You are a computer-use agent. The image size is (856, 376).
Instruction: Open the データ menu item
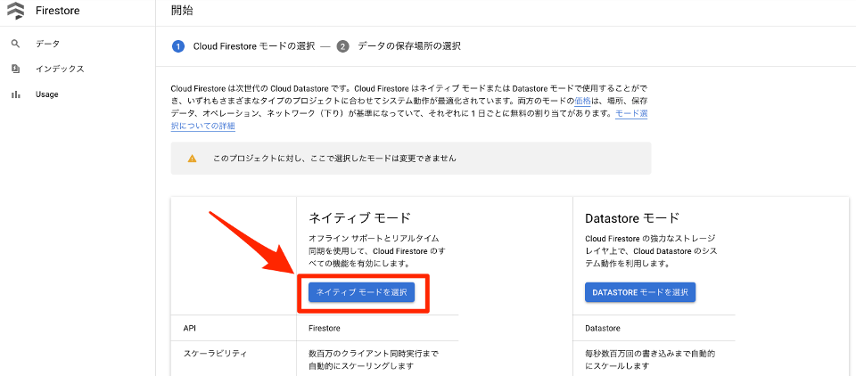pos(47,44)
